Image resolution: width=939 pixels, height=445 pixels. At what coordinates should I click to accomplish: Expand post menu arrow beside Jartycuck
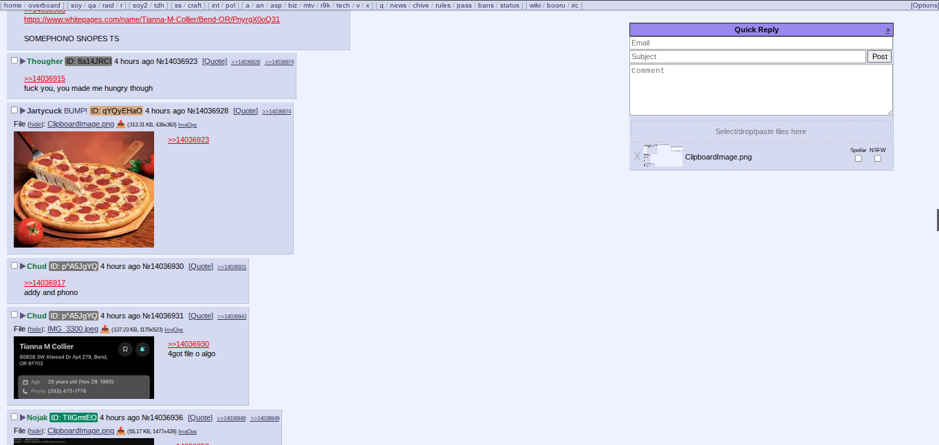(x=23, y=111)
